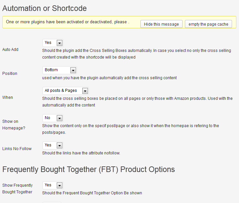Image resolution: width=239 pixels, height=203 pixels.
Task: Expand the When dropdown using its arrow
Action: 85,91
